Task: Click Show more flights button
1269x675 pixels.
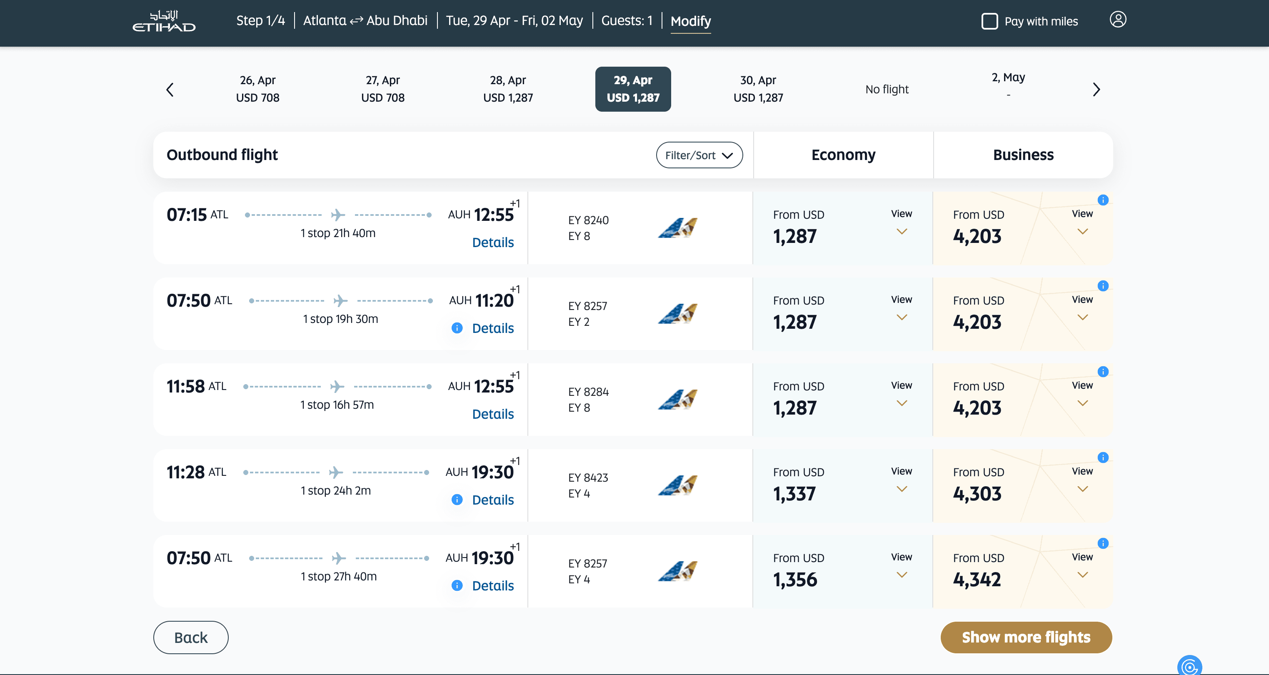Action: [1026, 637]
